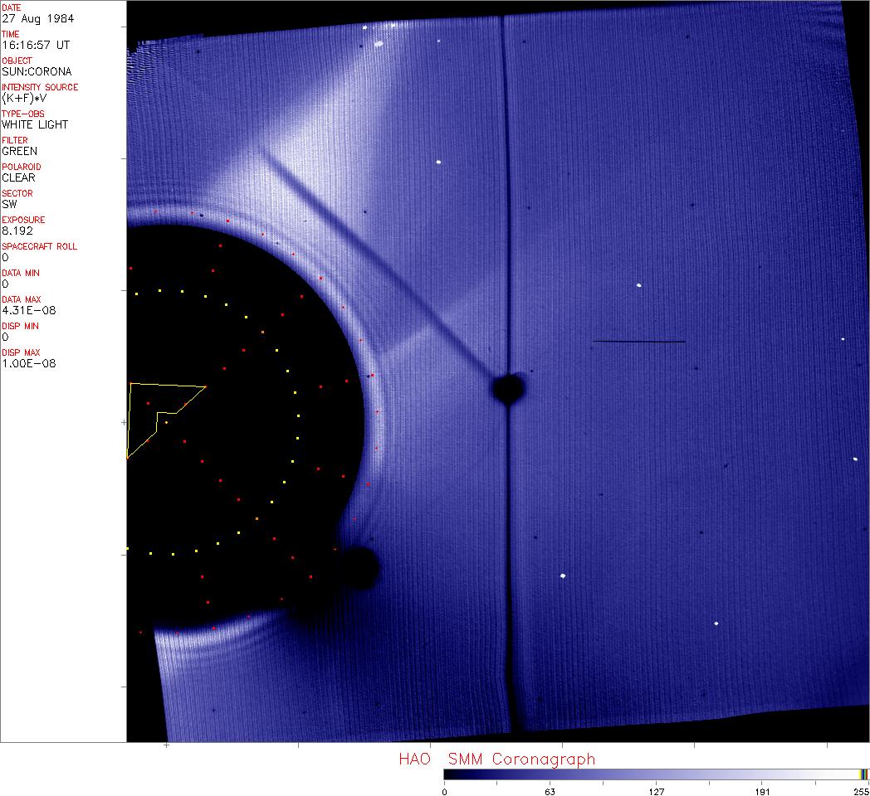The image size is (870, 796).
Task: Click the 255 tick label under the colorbar
Action: [860, 791]
